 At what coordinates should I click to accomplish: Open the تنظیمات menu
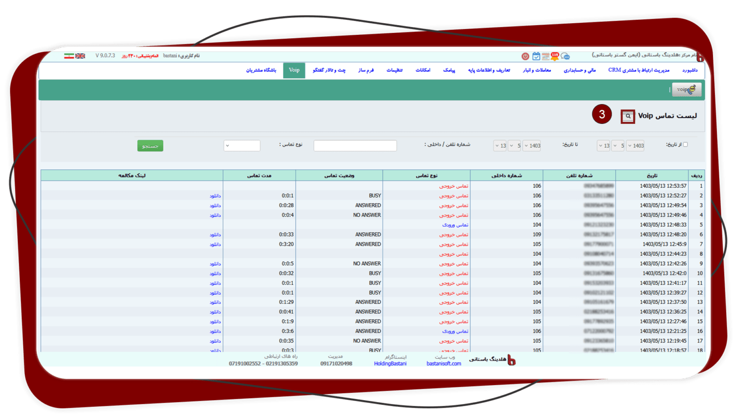394,71
